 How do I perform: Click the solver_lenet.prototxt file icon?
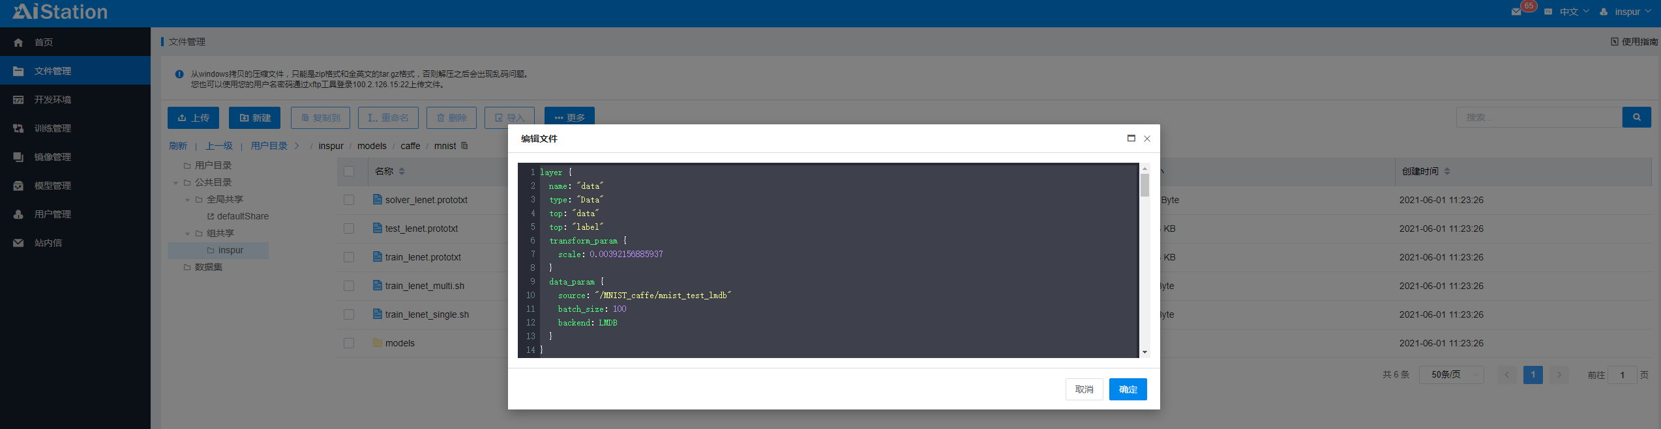pos(377,199)
